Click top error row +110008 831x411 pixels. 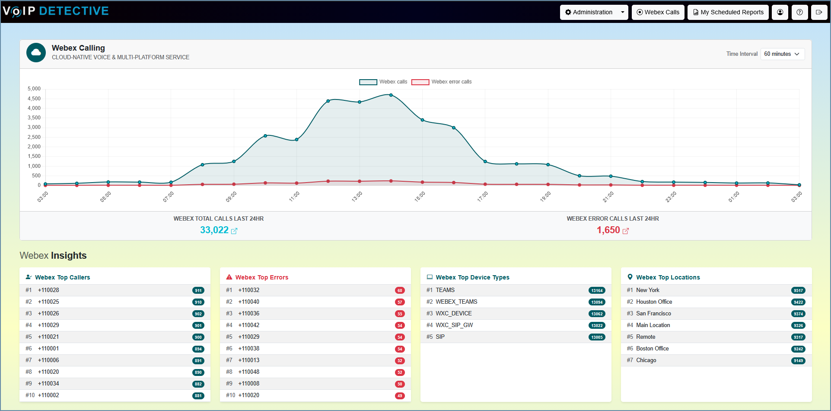(x=315, y=384)
